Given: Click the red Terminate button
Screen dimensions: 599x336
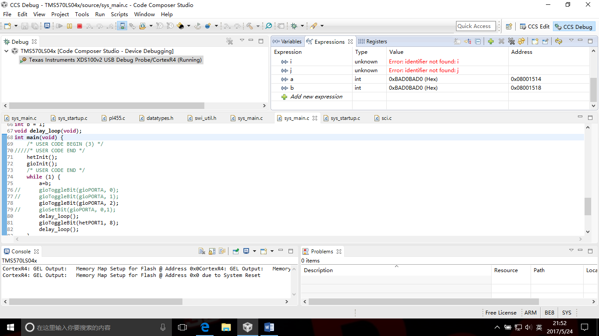Looking at the screenshot, I should coord(79,26).
